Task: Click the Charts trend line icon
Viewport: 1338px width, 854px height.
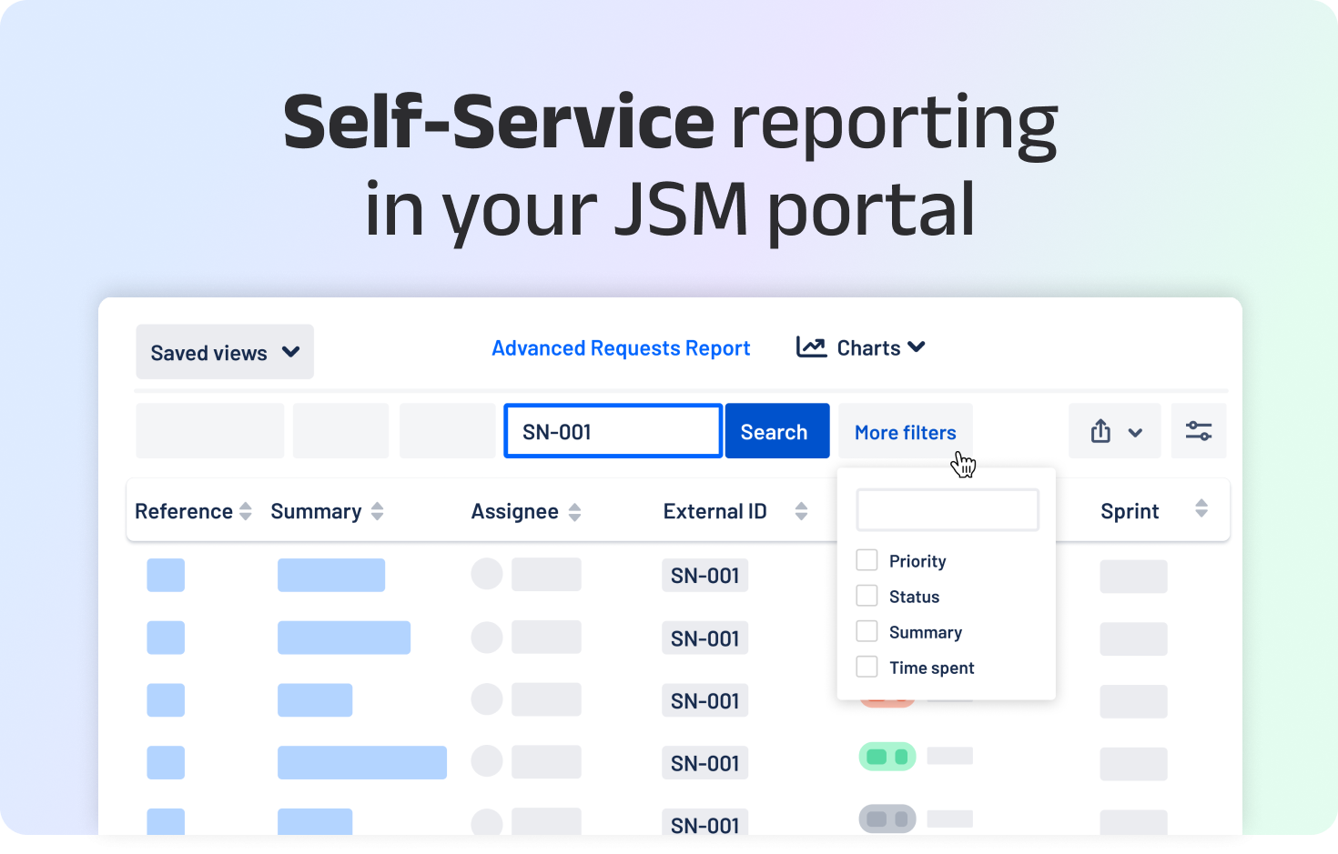Action: tap(811, 347)
